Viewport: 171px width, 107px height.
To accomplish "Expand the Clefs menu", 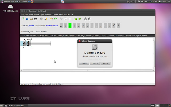I will pos(78,36).
